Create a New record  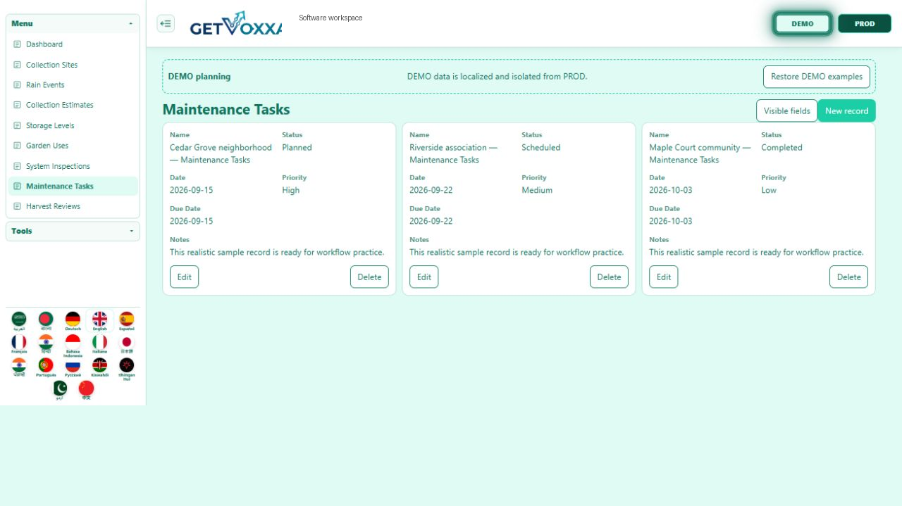(846, 110)
